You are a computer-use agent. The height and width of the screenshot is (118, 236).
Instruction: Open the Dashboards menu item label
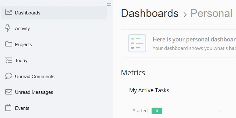[28, 13]
